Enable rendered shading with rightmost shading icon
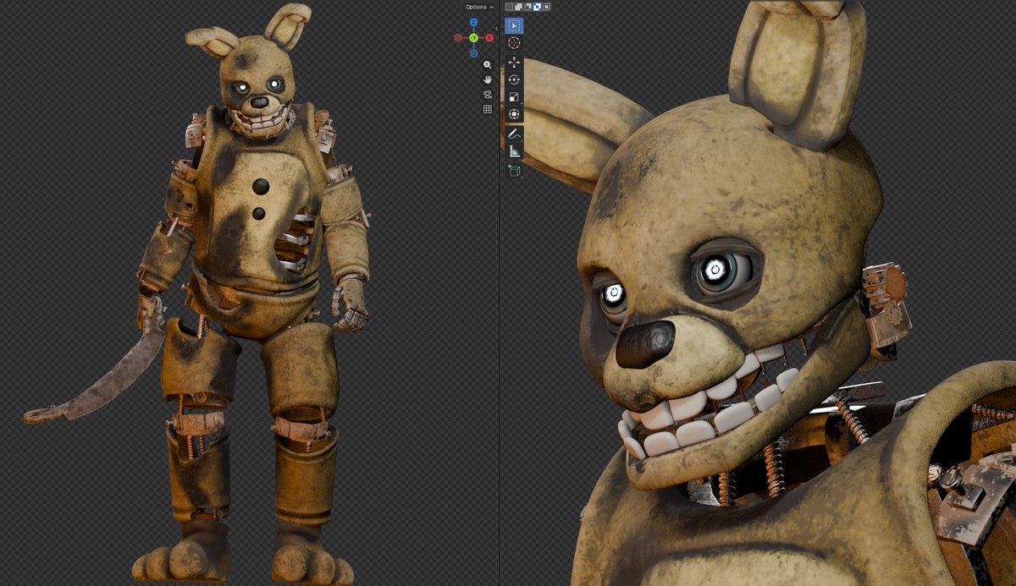The image size is (1016, 586). pos(546,7)
